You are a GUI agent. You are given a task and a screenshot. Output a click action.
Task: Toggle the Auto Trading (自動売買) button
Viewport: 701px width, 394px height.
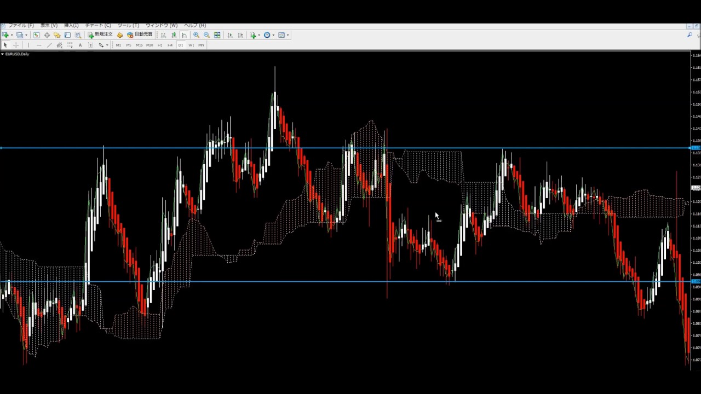[x=140, y=35]
